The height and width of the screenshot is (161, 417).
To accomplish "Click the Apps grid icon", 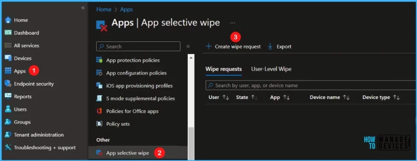I will tap(8, 71).
